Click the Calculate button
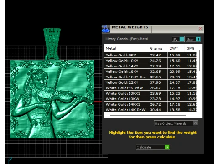This screenshot has height=164, width=219. [153, 147]
